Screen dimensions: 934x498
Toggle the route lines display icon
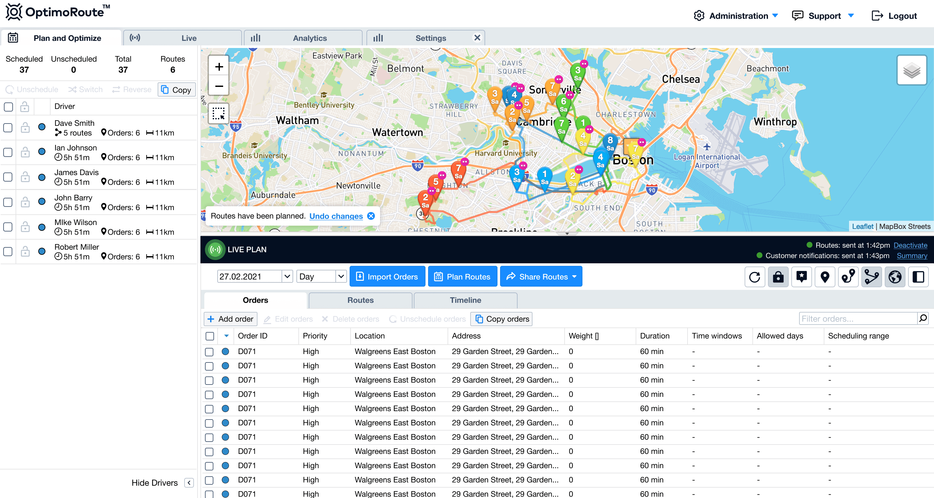pyautogui.click(x=871, y=277)
